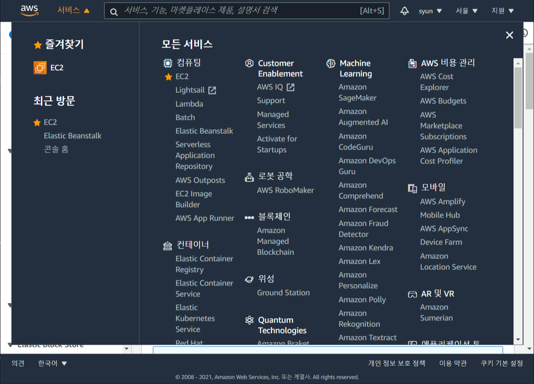
Task: Open AWS Amplify
Action: pos(443,201)
